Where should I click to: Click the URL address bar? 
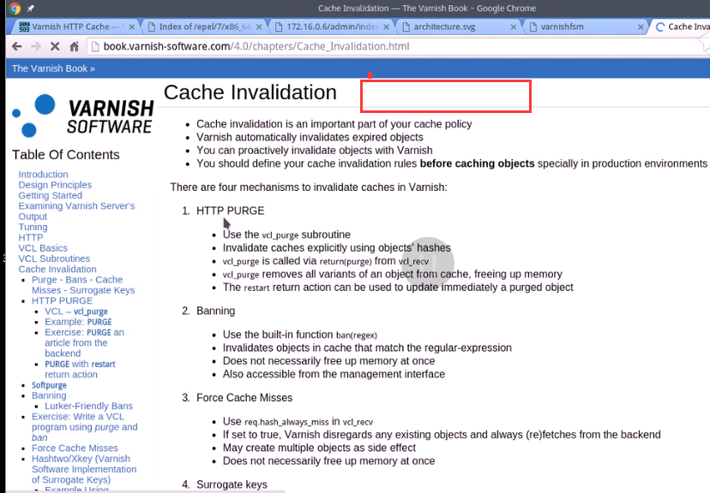(399, 46)
